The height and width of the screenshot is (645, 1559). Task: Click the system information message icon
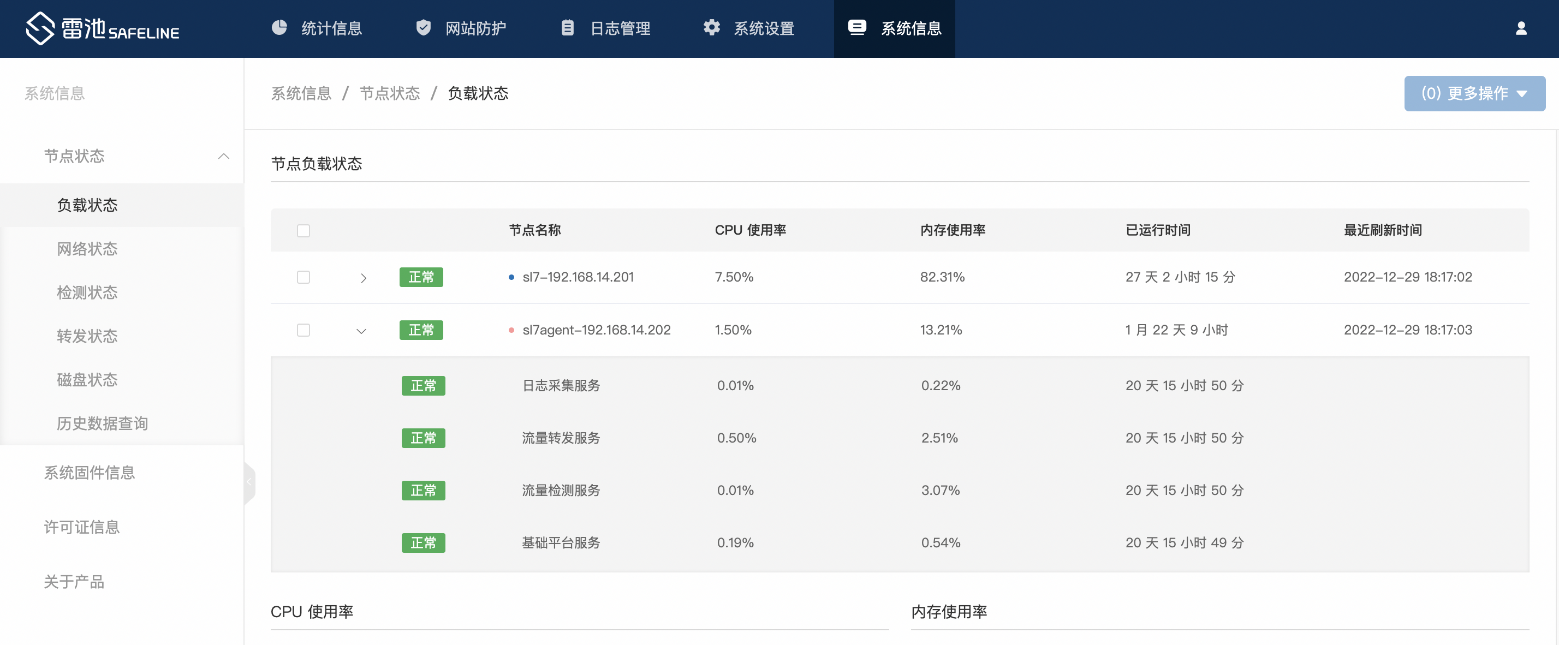[857, 28]
